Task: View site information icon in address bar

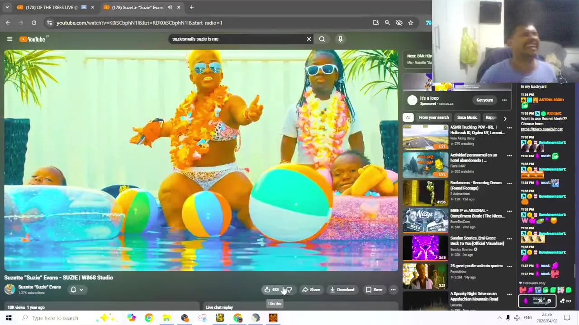Action: 49,23
